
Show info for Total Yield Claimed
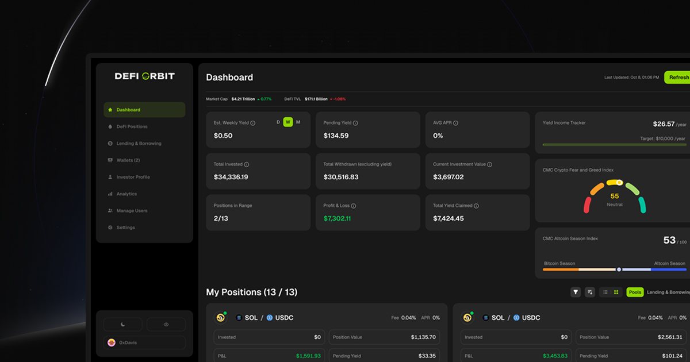click(x=476, y=206)
